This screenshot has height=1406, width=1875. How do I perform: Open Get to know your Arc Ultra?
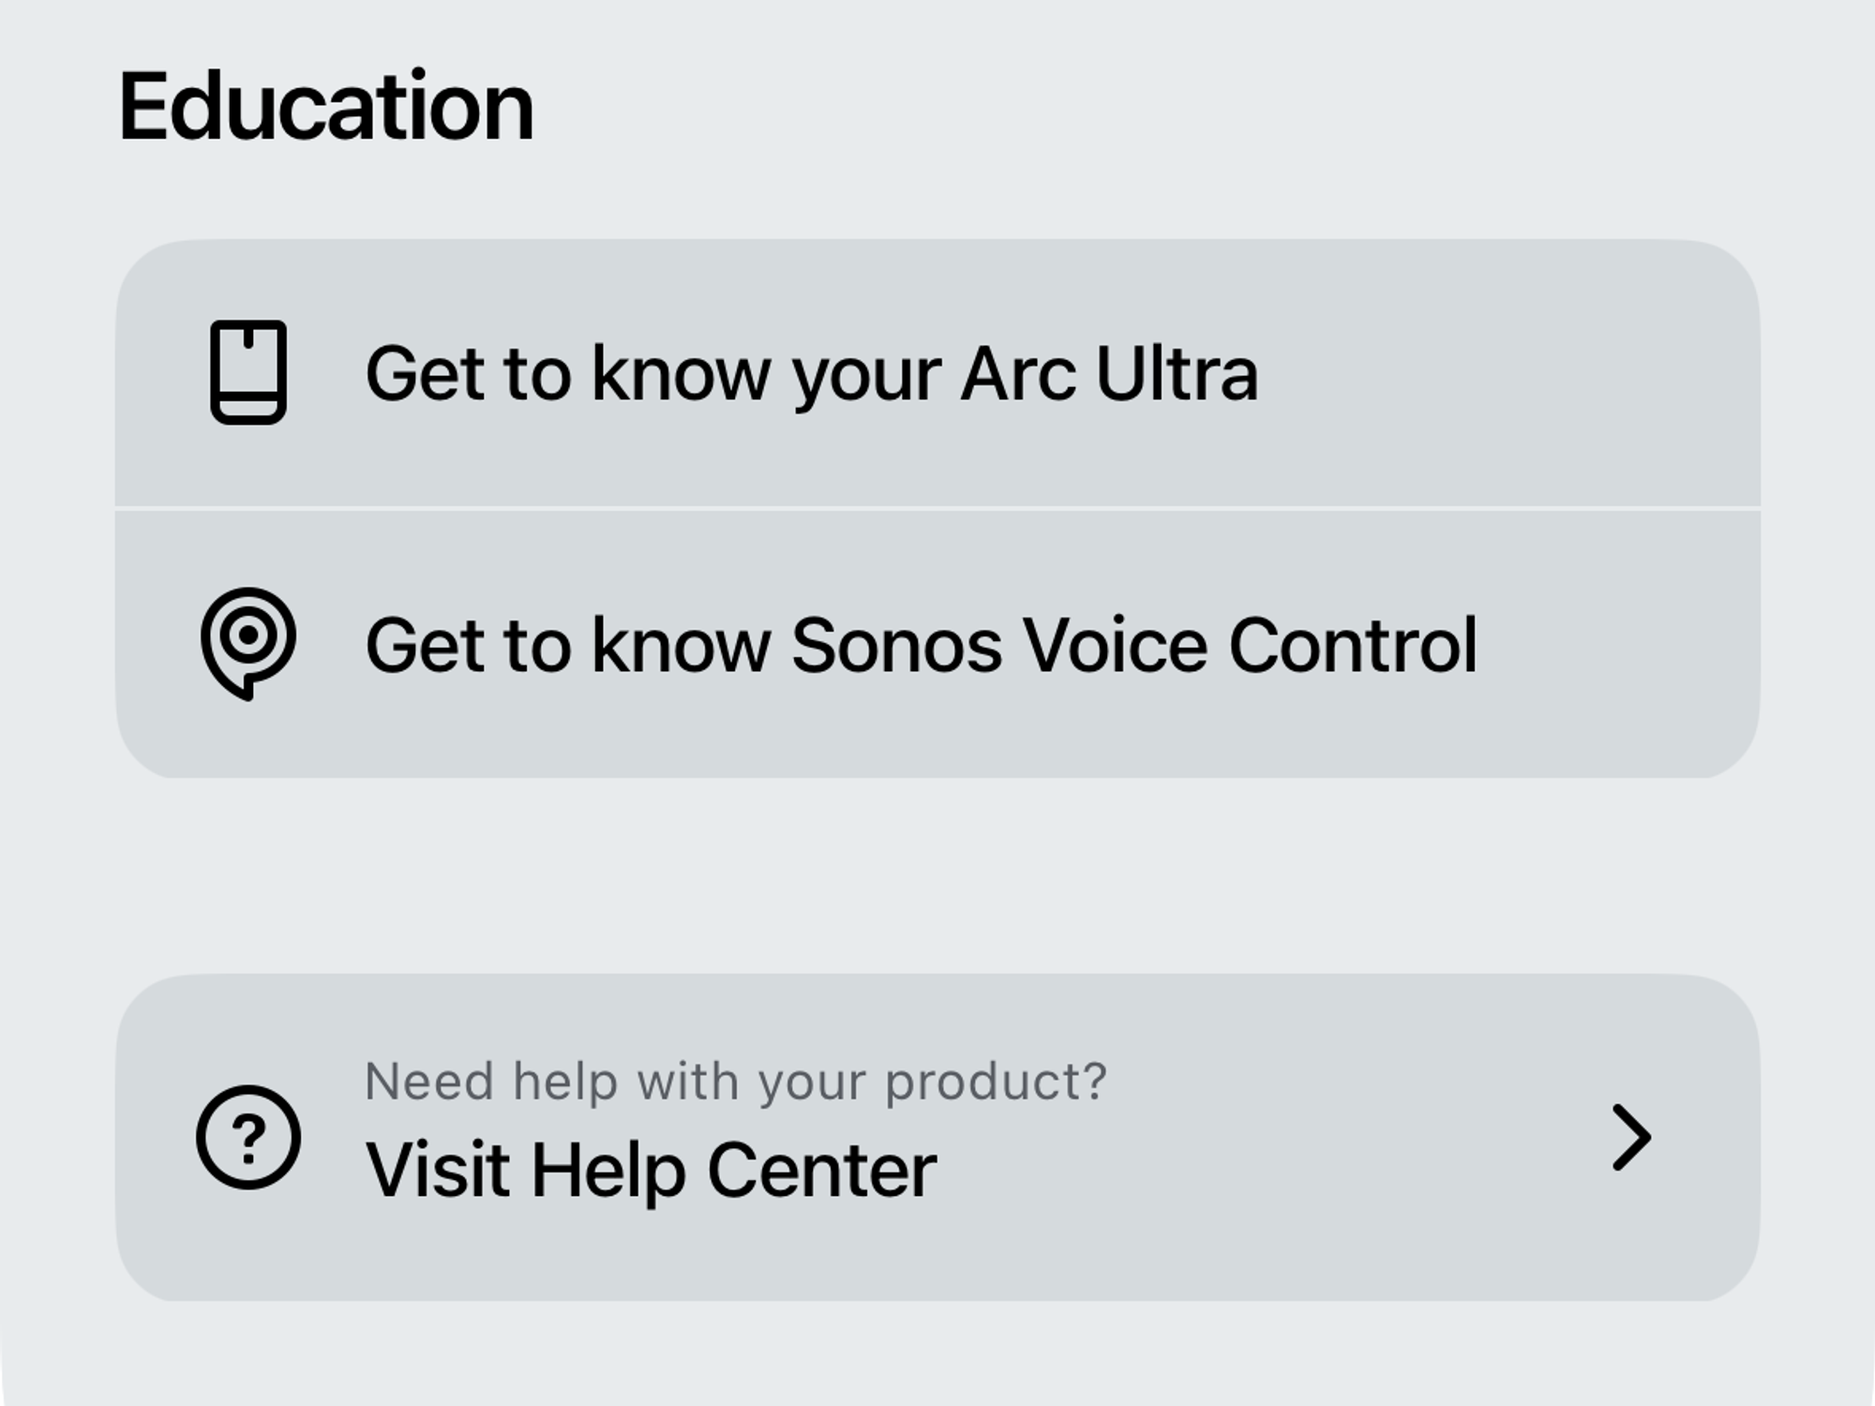(x=812, y=372)
